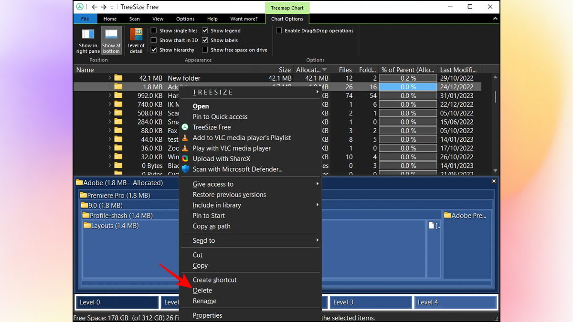This screenshot has height=322, width=573.
Task: Close the treemap chart pane
Action: [494, 181]
